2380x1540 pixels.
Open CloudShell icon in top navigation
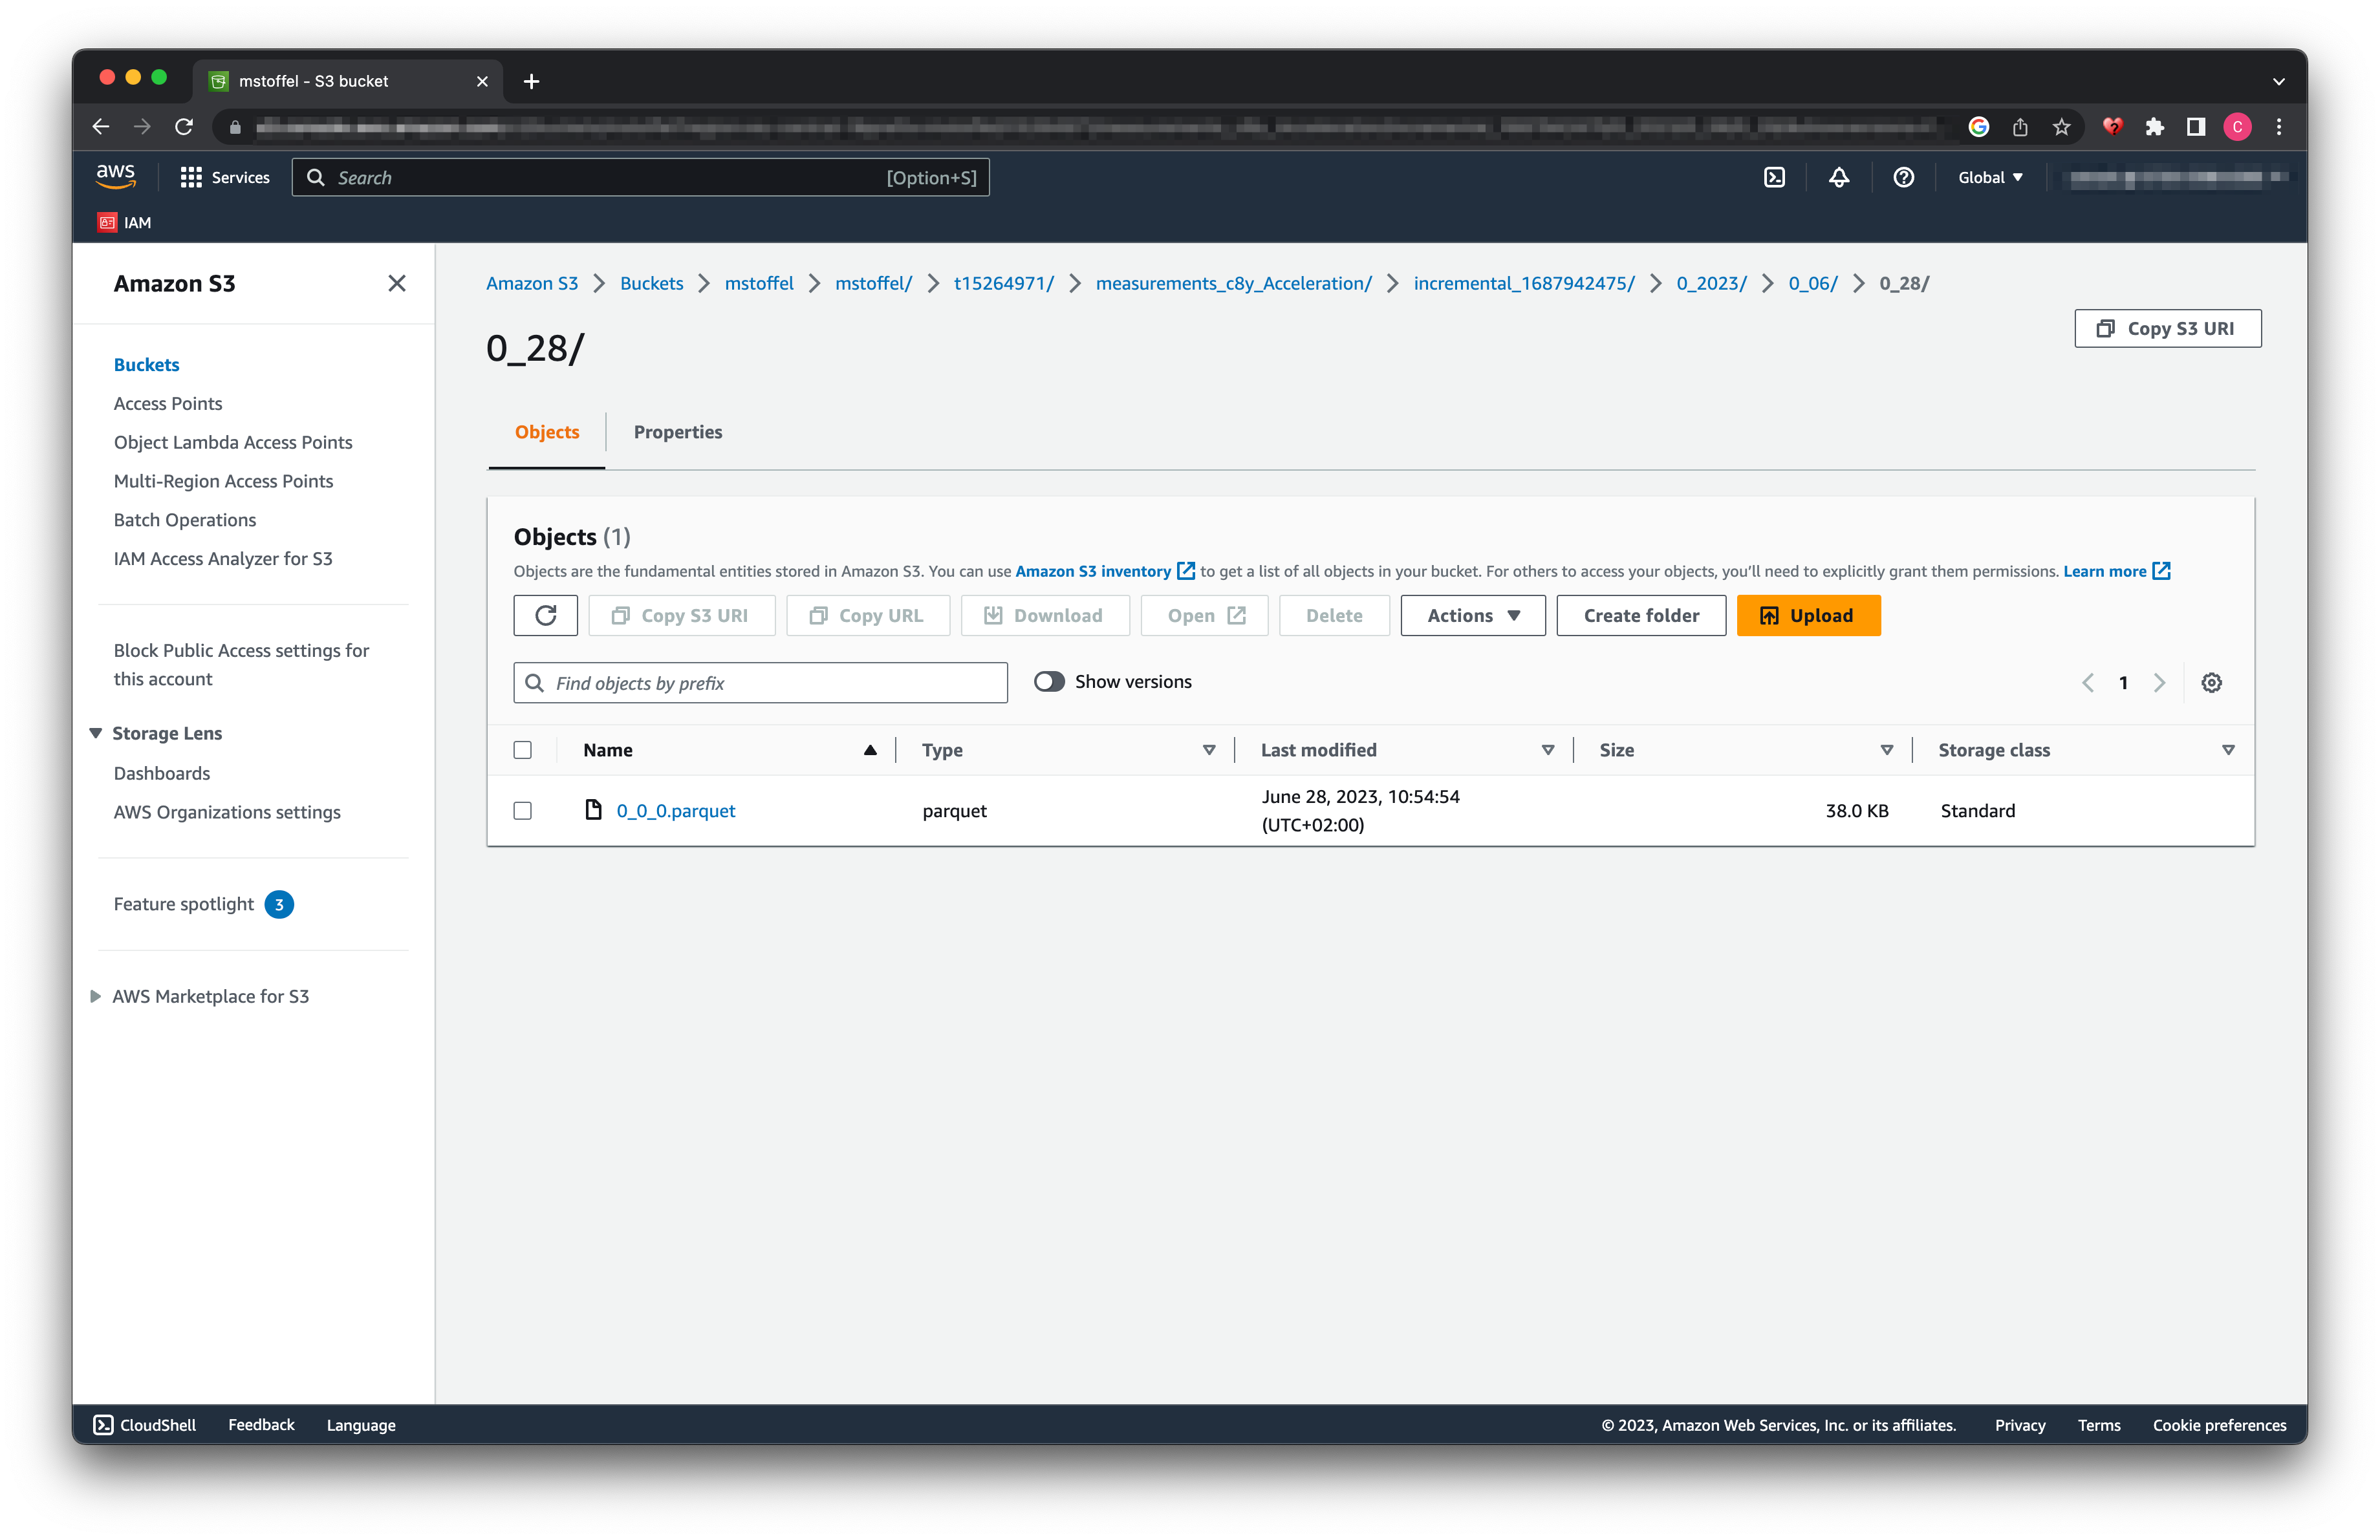[1774, 177]
